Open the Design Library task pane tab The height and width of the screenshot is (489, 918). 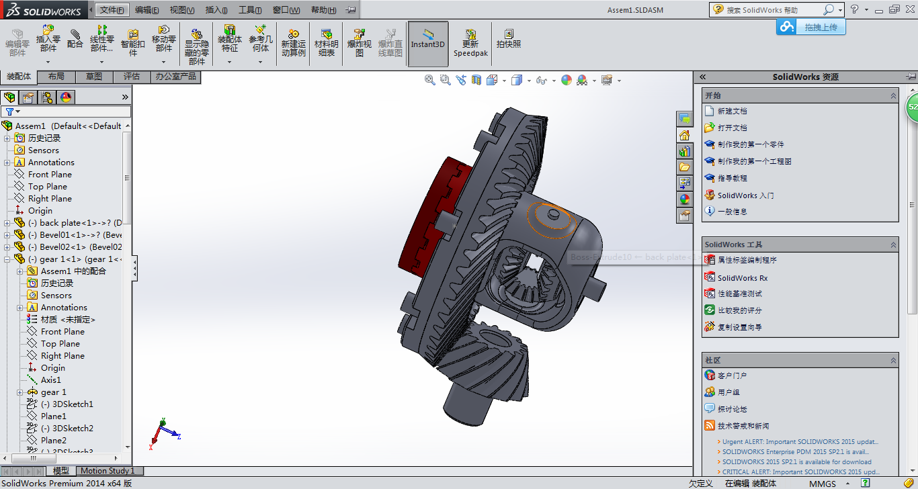pyautogui.click(x=684, y=150)
